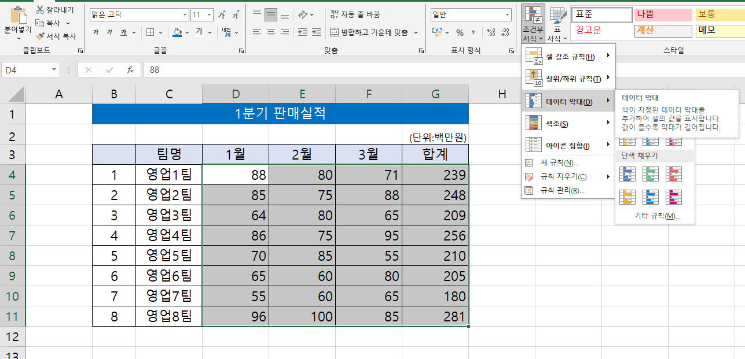Apply borders using the borders grid icon
745x359 pixels.
pyautogui.click(x=150, y=32)
